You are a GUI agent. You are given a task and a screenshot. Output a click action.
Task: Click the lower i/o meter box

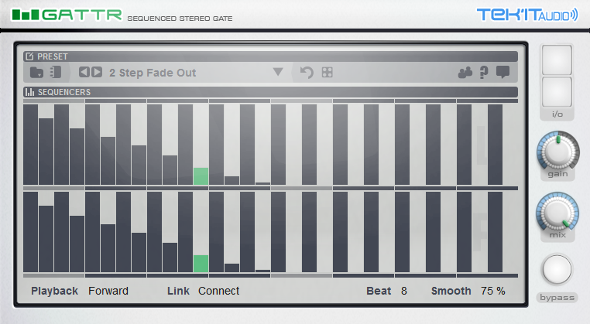click(557, 92)
